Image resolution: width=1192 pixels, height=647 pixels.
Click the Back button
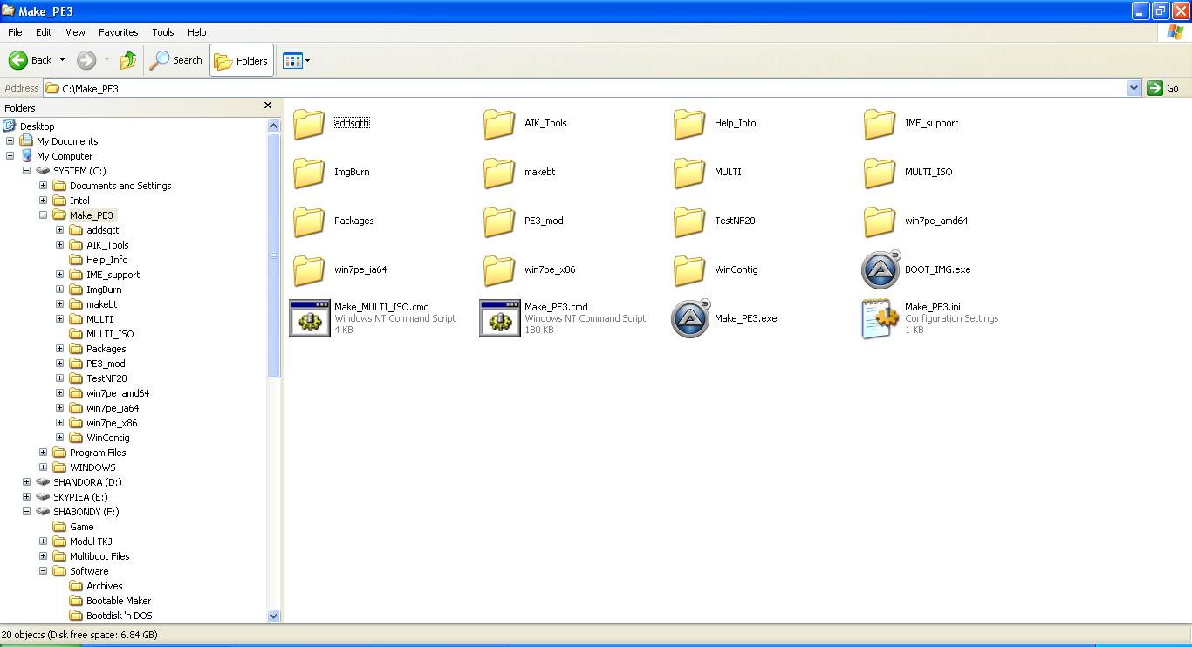pos(31,60)
